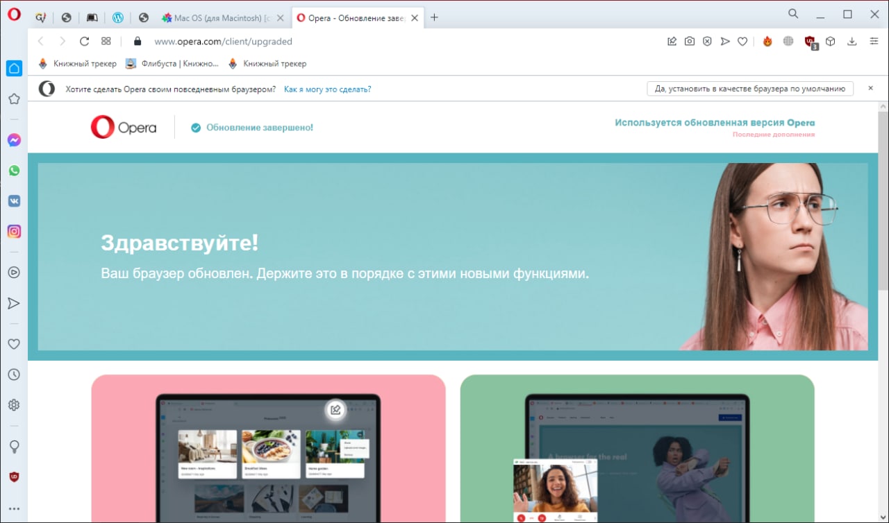Click the Opera logo on the page
Viewport: 889px width, 523px height.
[x=123, y=127]
